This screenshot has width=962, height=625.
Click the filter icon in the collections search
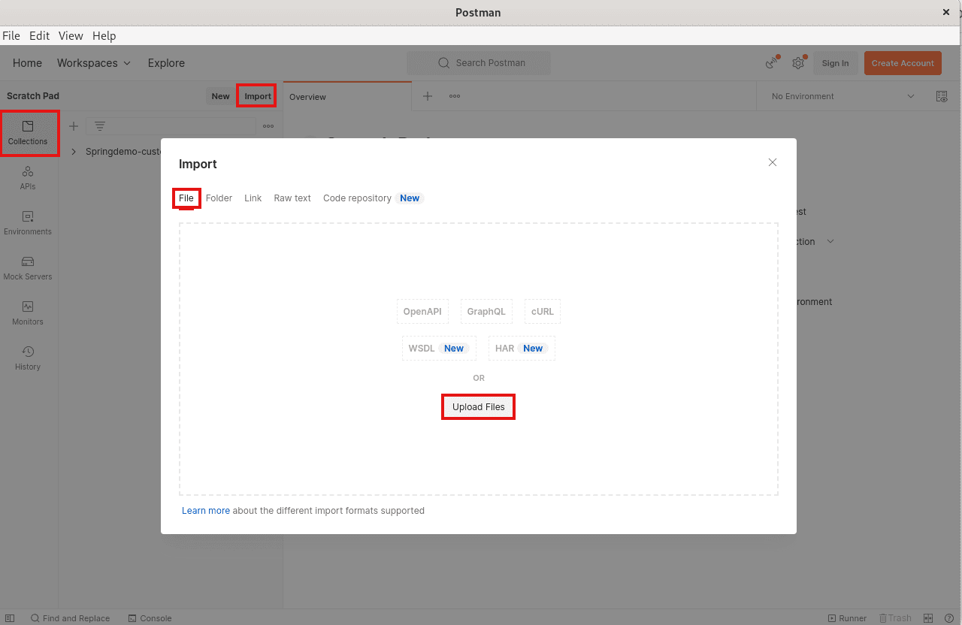click(x=99, y=126)
